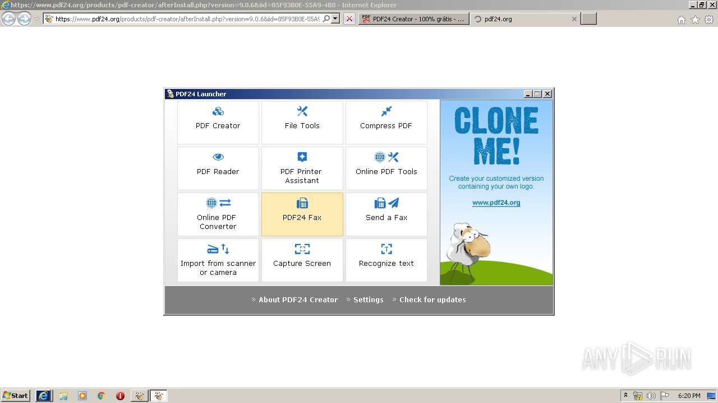The width and height of the screenshot is (718, 403).
Task: Click the CLONE ME! banner graphic
Action: tap(496, 136)
